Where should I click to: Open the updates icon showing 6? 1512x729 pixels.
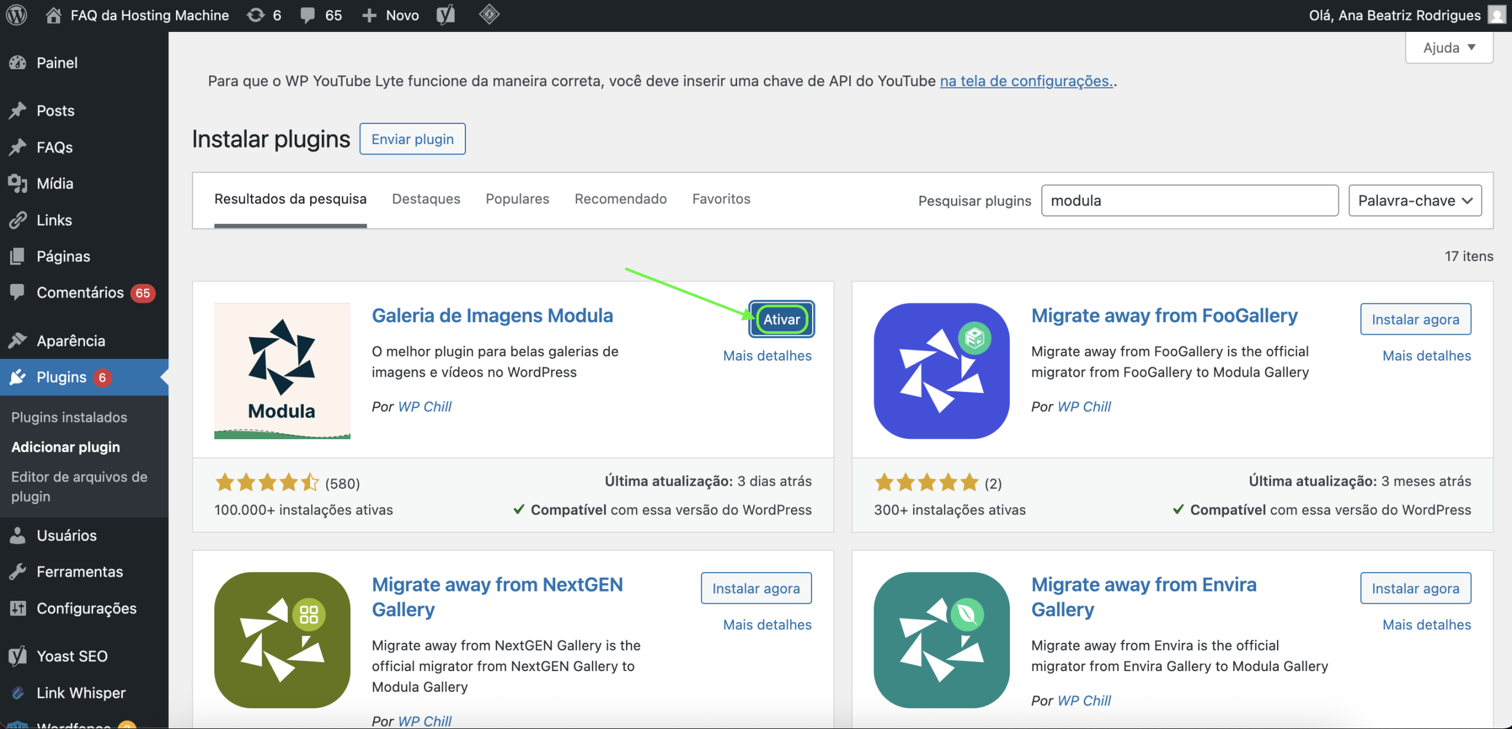256,15
